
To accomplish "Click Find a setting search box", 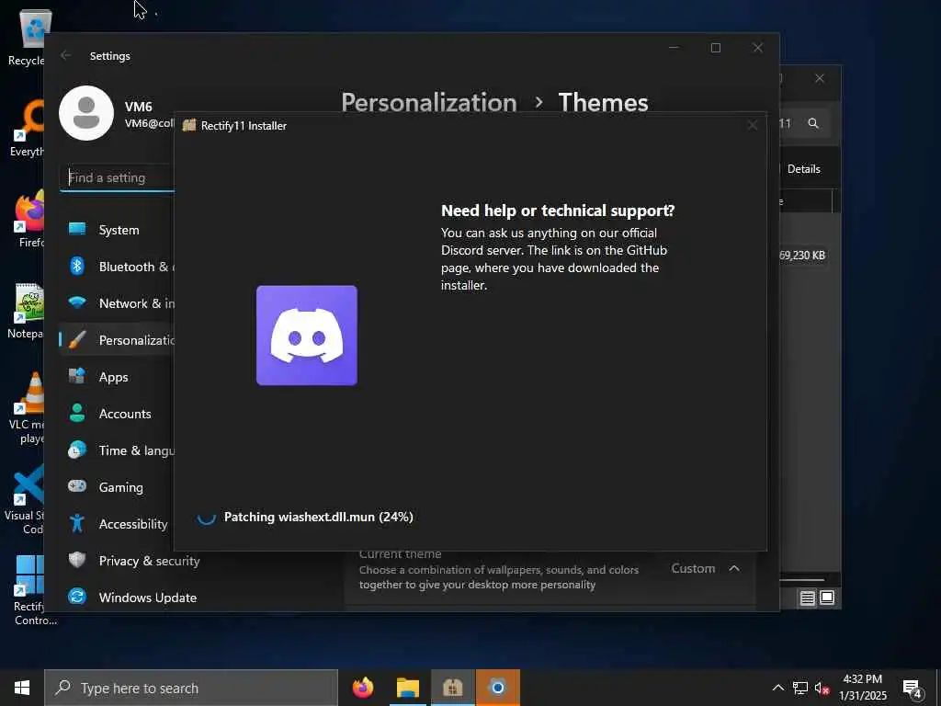I will pos(118,177).
